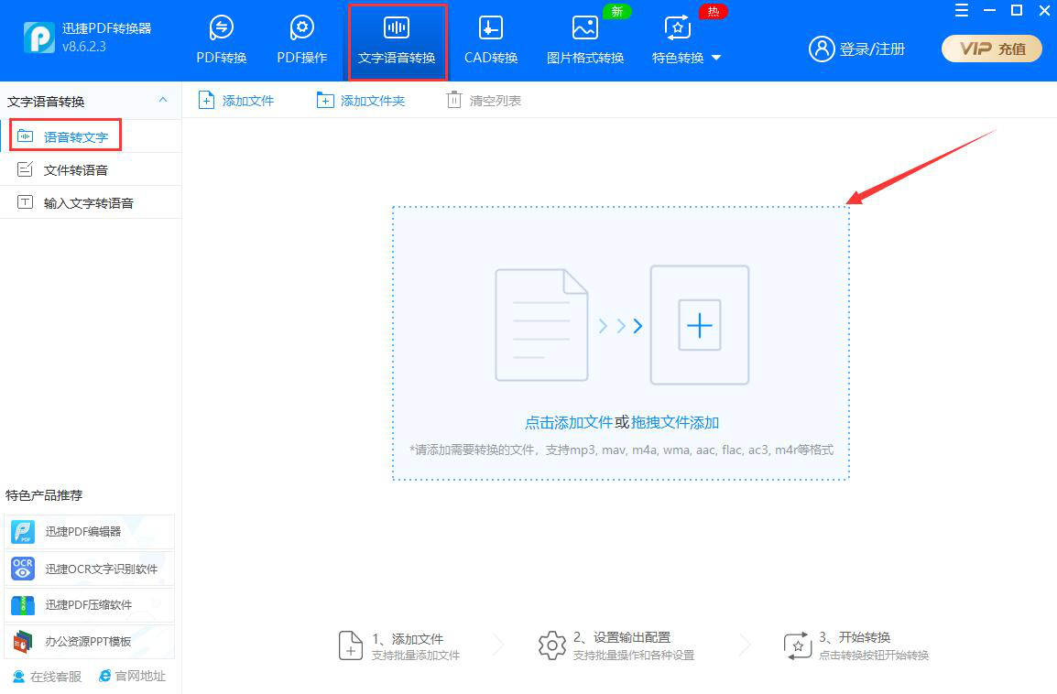Collapse the 文字语音转换 sidebar section
The image size is (1057, 694).
(162, 100)
